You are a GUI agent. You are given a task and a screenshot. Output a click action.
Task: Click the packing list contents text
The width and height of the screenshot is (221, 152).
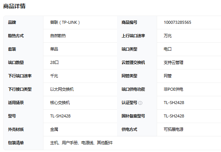coord(81,143)
